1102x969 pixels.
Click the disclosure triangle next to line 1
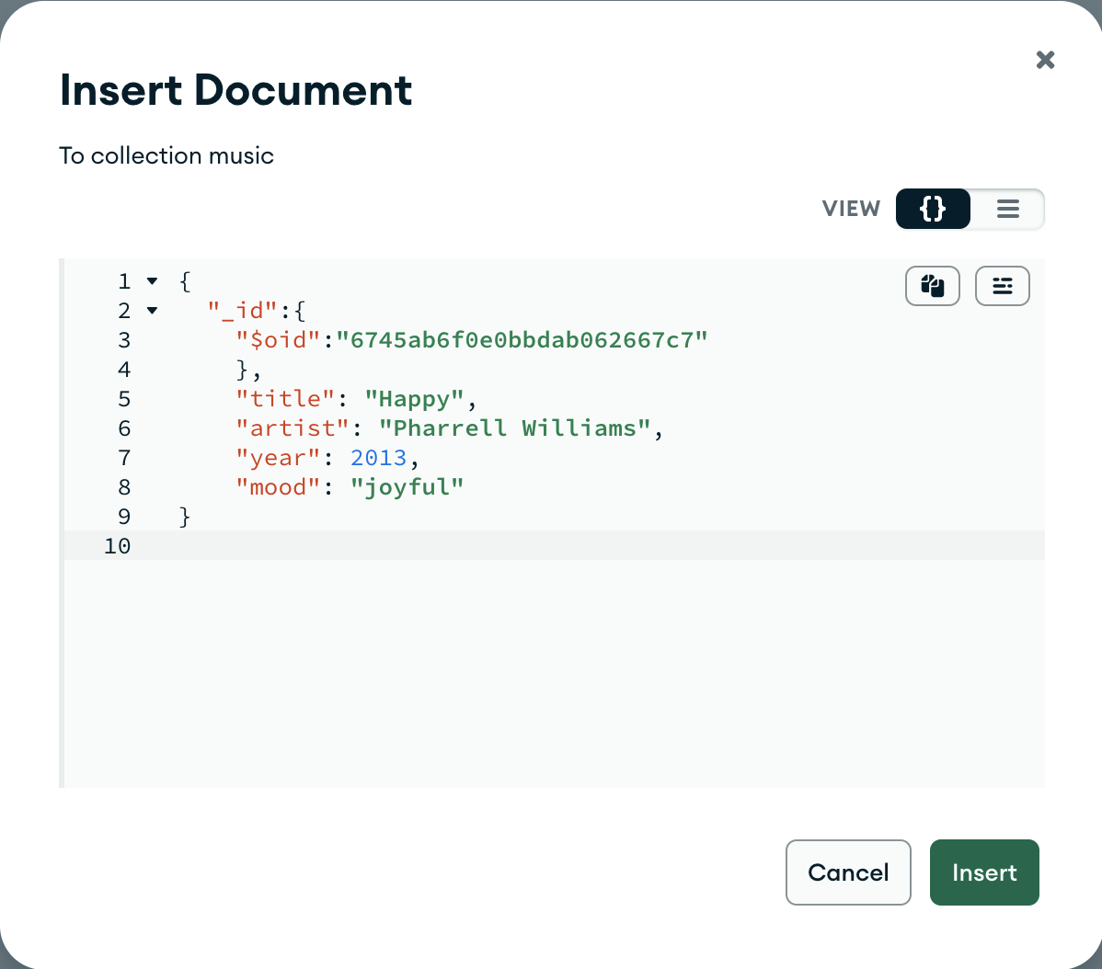click(x=153, y=281)
